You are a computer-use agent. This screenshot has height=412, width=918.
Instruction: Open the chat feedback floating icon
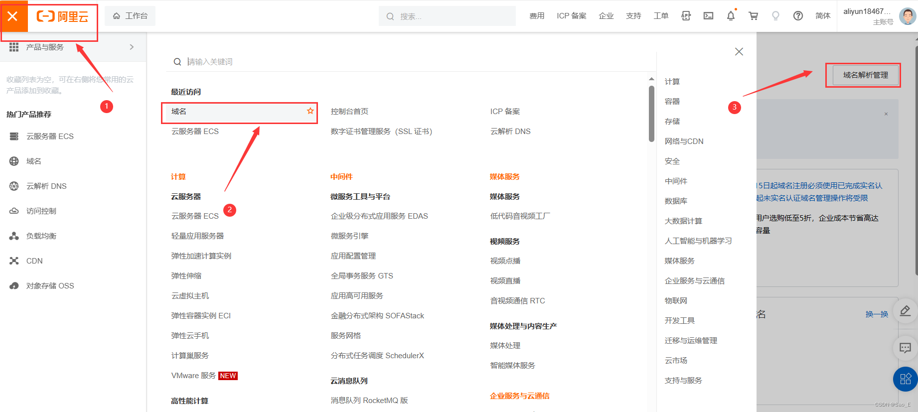point(906,348)
